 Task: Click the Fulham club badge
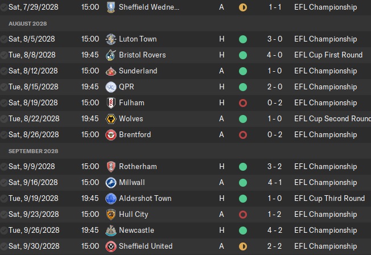click(x=111, y=103)
